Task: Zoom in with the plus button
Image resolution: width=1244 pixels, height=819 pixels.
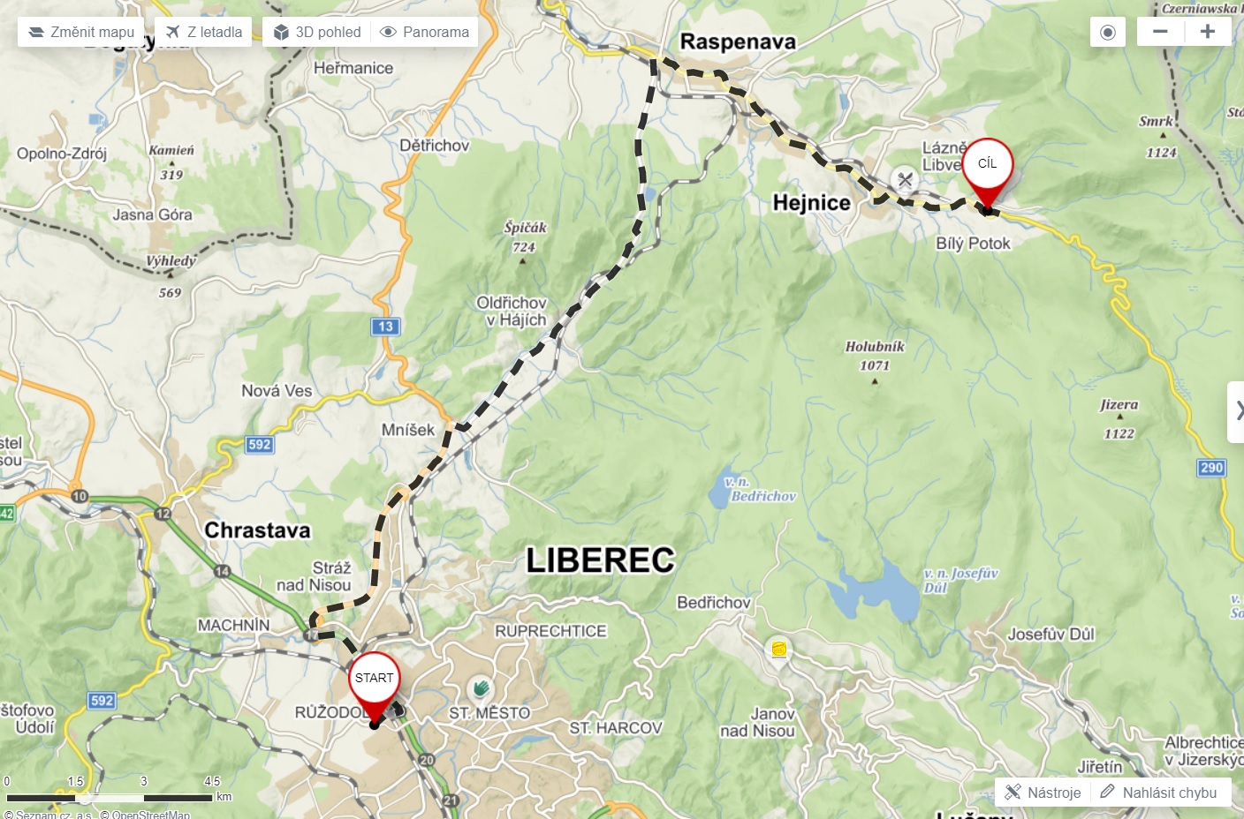Action: point(1208,32)
